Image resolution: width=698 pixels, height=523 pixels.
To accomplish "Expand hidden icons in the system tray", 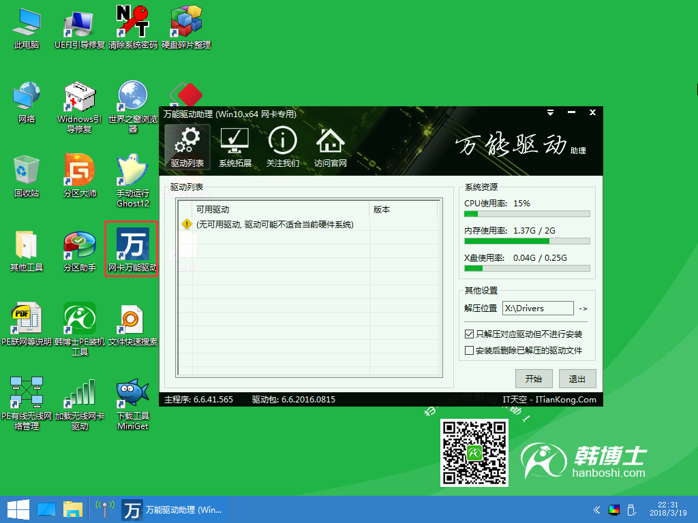I will coord(596,509).
